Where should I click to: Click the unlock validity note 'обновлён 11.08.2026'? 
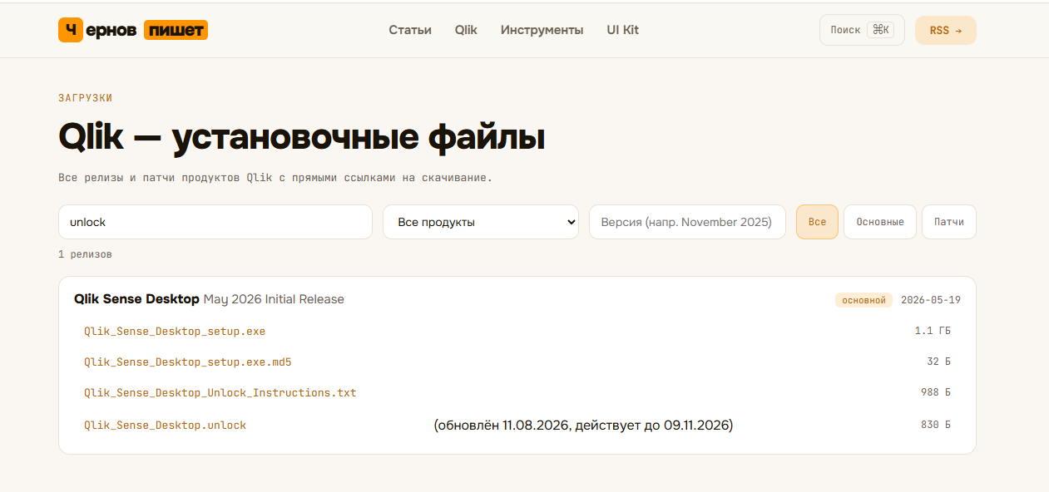(583, 425)
